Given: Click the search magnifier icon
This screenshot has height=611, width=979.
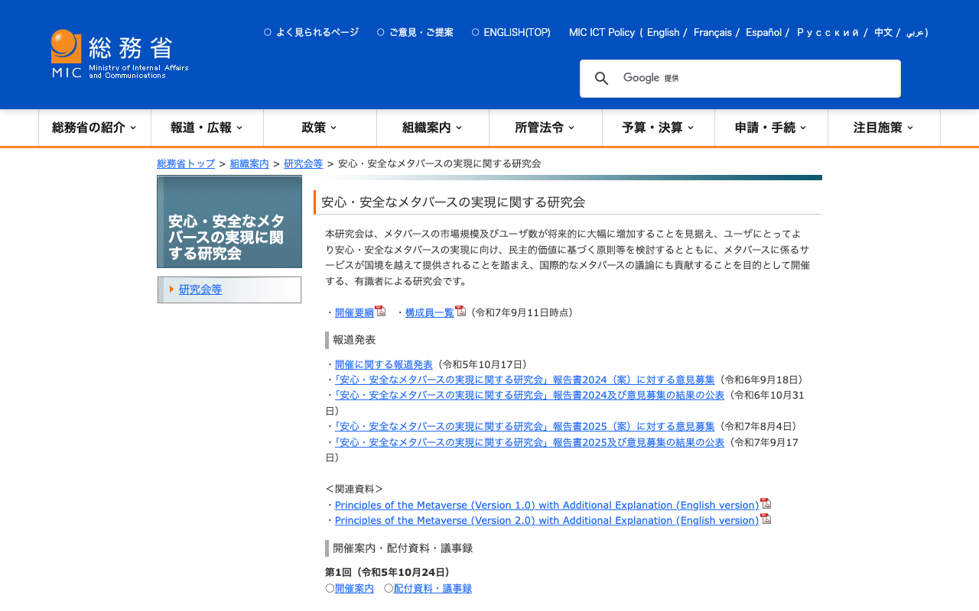Looking at the screenshot, I should click(x=602, y=79).
